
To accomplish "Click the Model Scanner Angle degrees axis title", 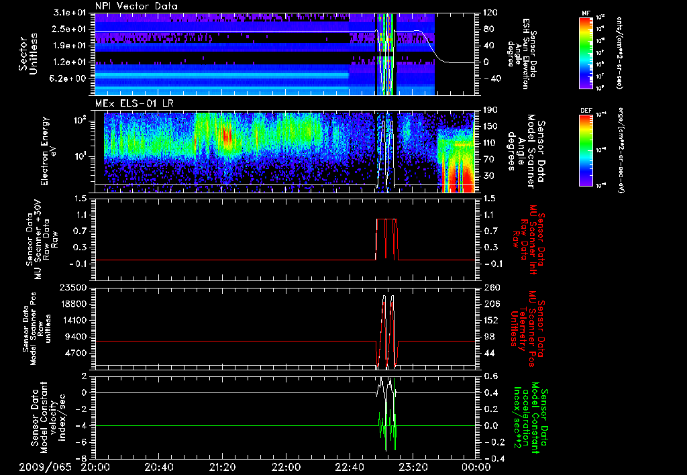I will tap(526, 151).
